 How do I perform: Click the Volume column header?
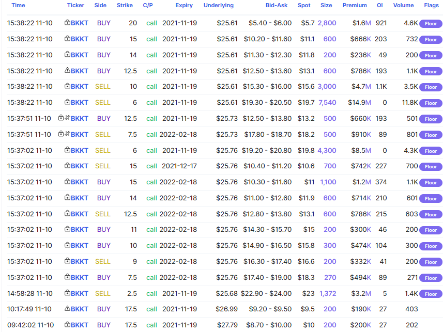pyautogui.click(x=403, y=5)
